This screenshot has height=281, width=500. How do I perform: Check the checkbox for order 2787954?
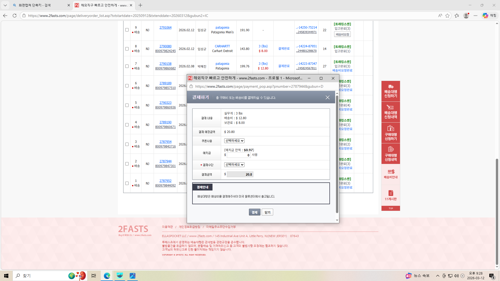click(127, 144)
